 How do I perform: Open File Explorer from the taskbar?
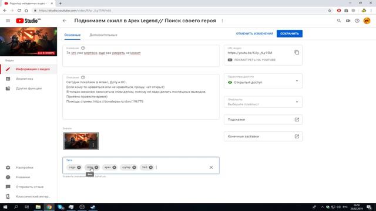tap(38, 207)
